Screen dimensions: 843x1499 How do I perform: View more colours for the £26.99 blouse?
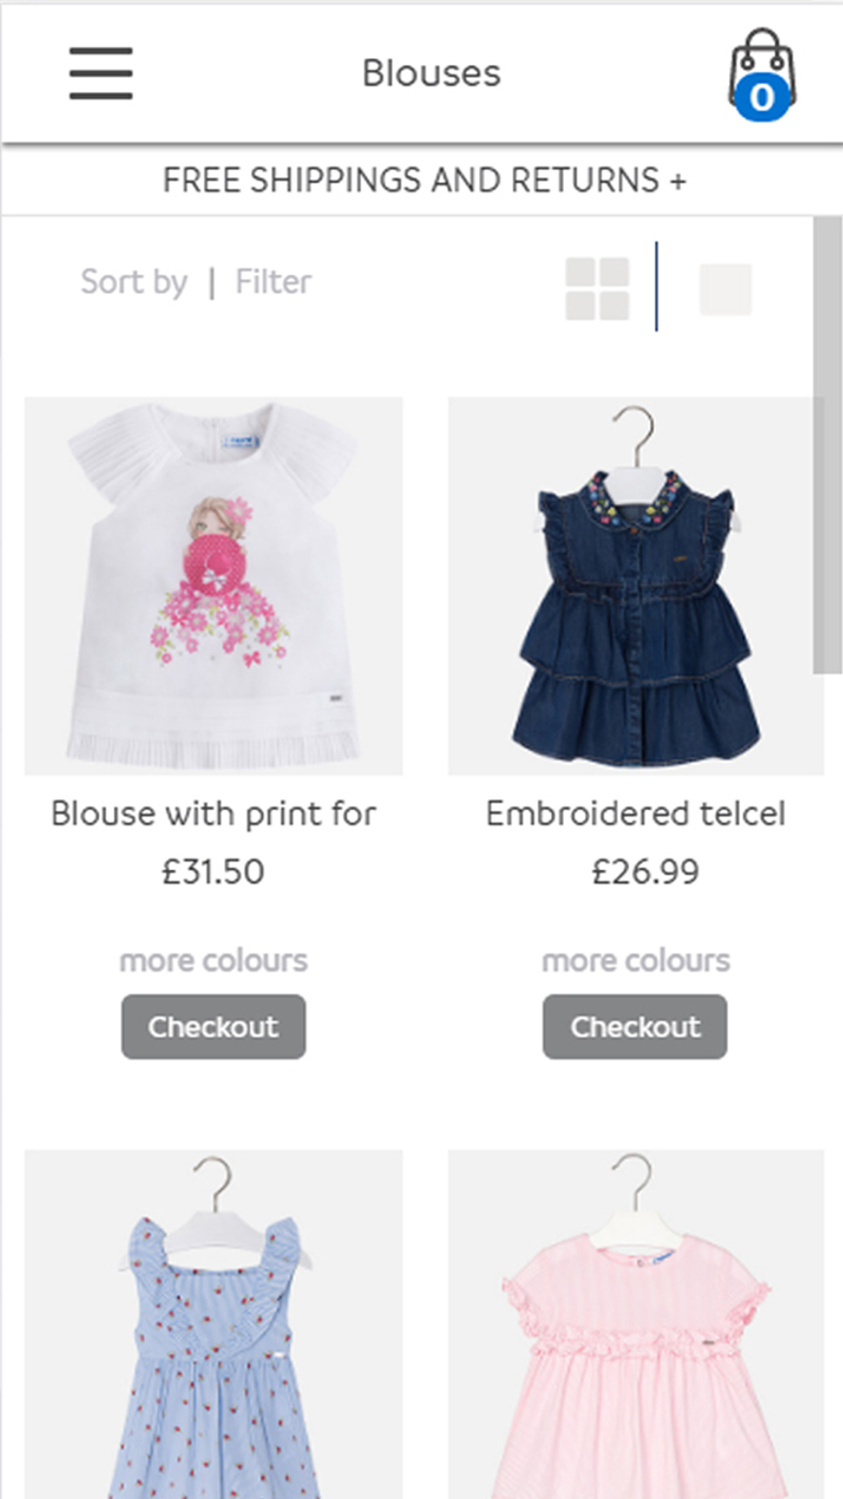click(636, 960)
